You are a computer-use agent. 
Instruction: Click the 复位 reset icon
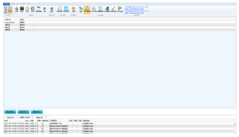click(22, 9)
